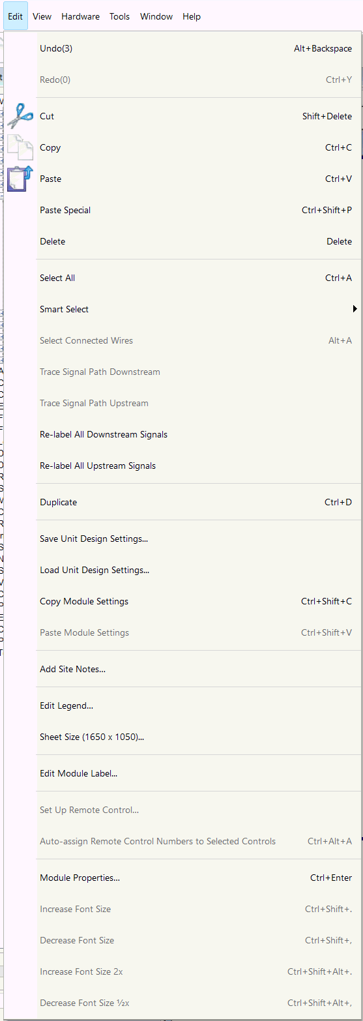Open the Hardware menu

pos(80,16)
